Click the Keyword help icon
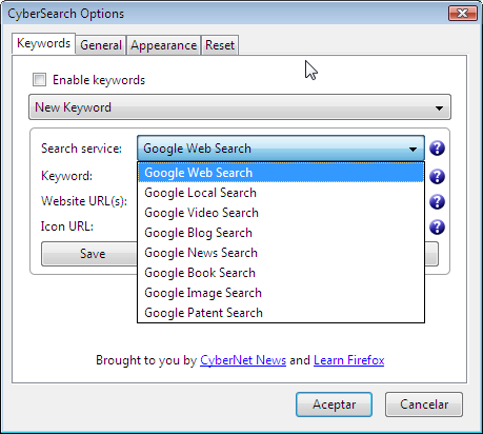 point(437,176)
